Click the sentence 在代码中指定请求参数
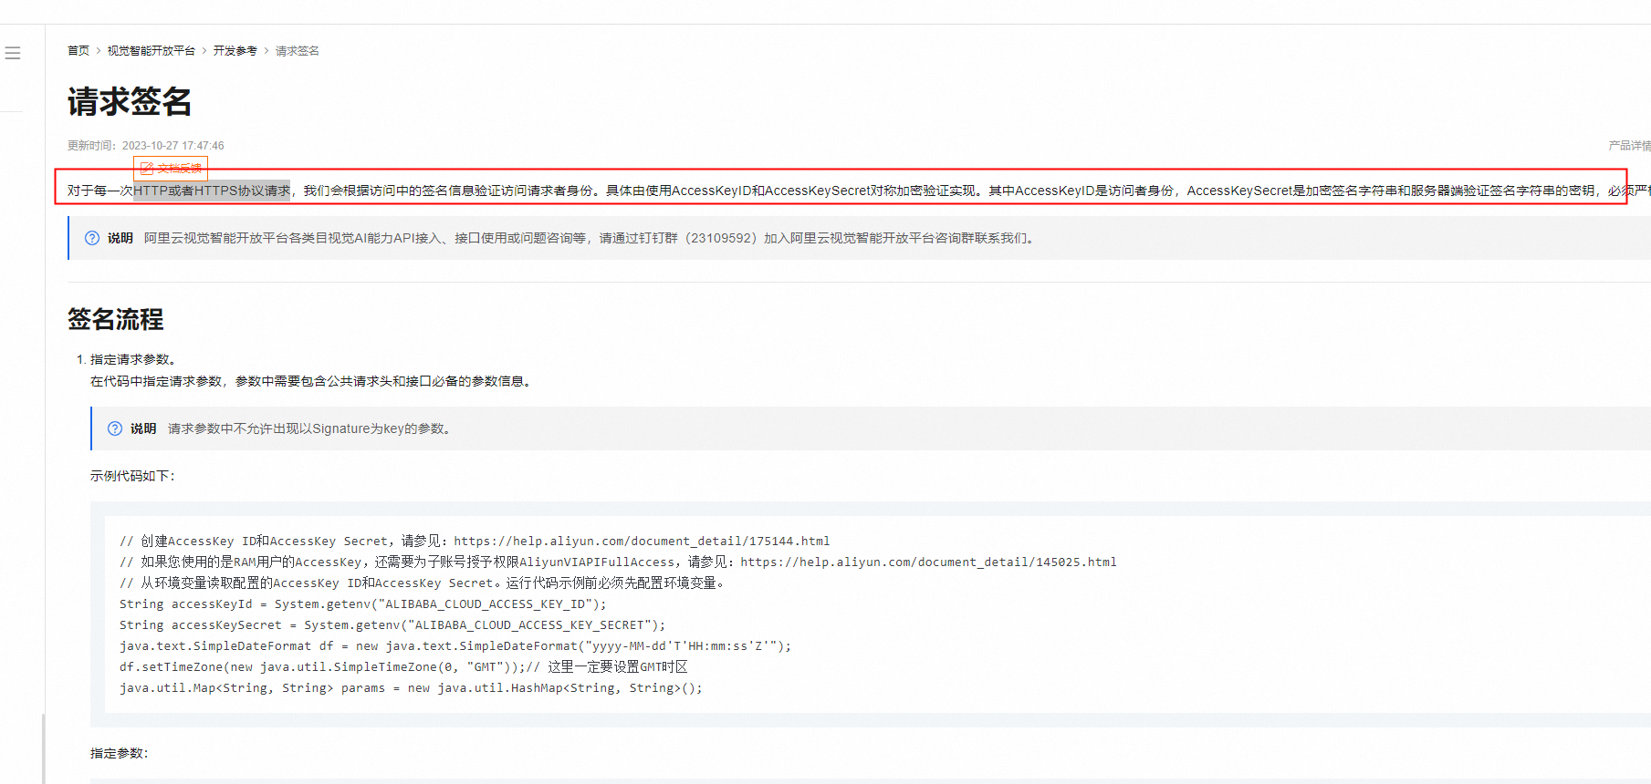 tap(312, 381)
